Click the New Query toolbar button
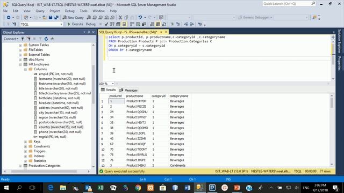 pyautogui.click(x=73, y=18)
